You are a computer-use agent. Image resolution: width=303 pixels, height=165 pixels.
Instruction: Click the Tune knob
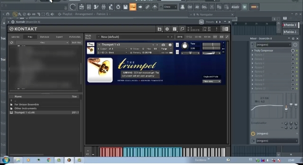[185, 46]
